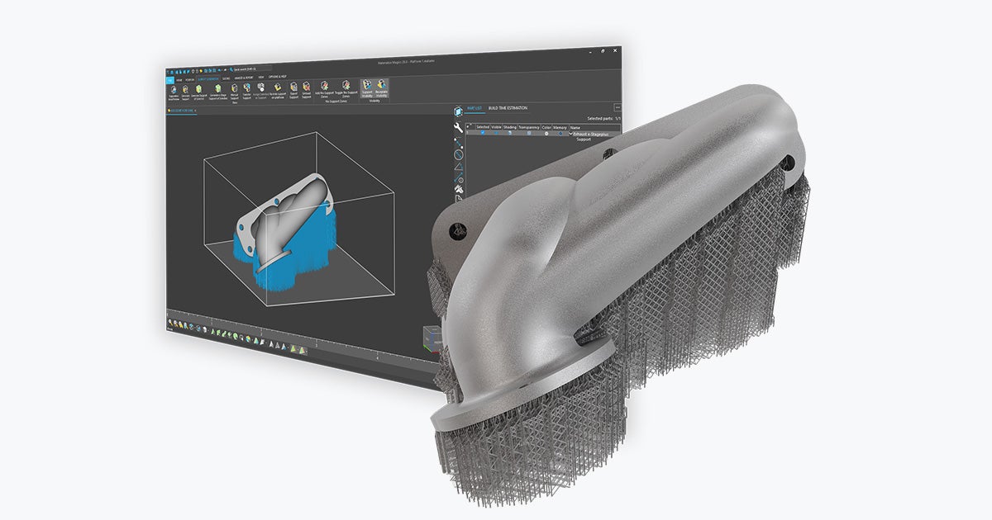The width and height of the screenshot is (992, 520).
Task: Open the quick search suggestions dropdown
Action: point(269,69)
